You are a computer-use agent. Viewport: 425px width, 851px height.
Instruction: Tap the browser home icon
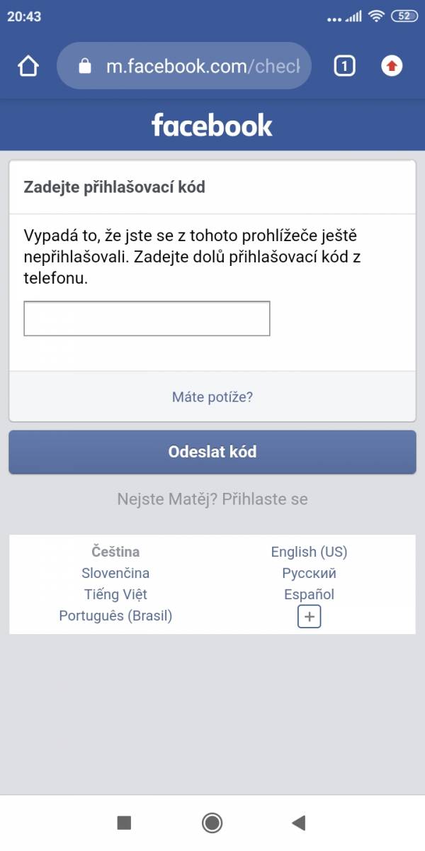pyautogui.click(x=28, y=67)
